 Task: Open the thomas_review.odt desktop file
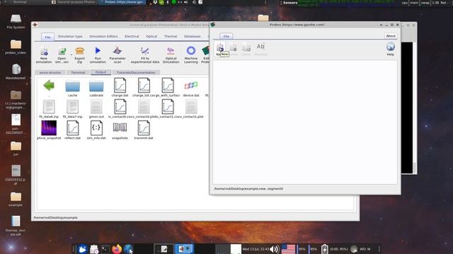click(x=16, y=226)
